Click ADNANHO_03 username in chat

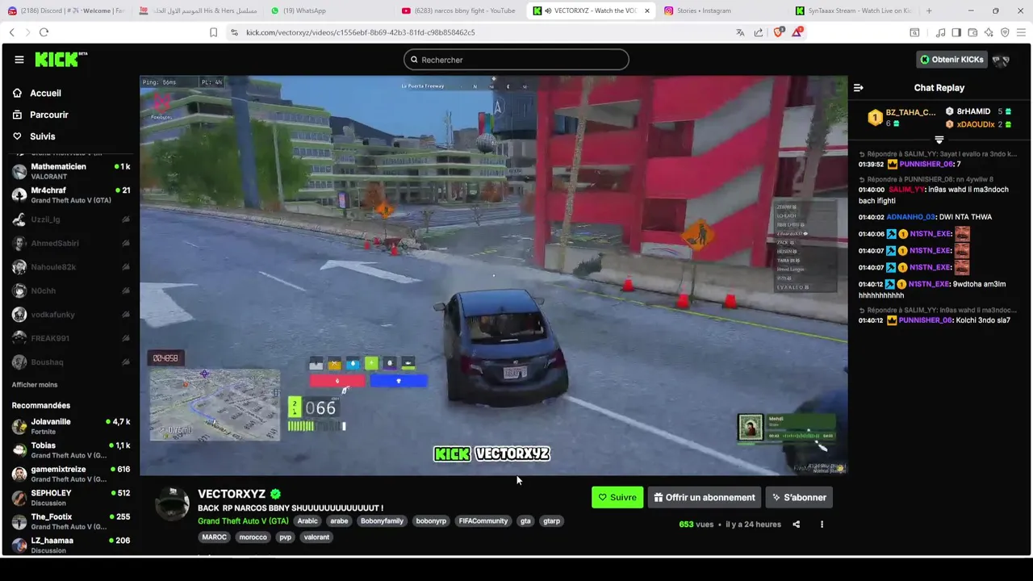point(911,217)
